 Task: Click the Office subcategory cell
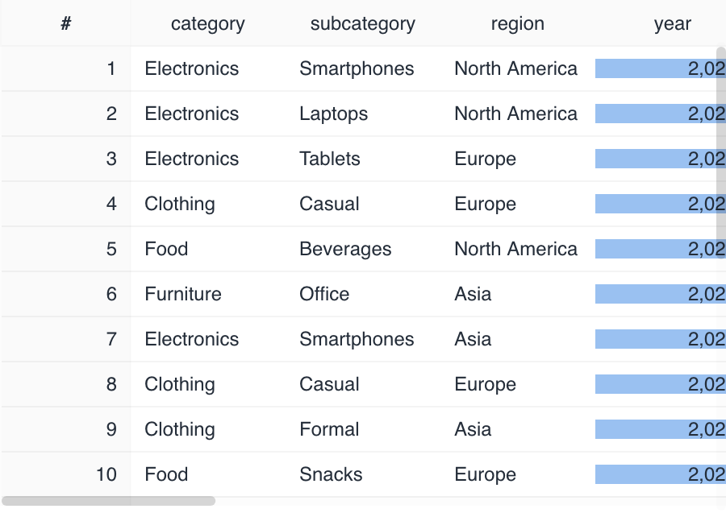[x=324, y=295]
